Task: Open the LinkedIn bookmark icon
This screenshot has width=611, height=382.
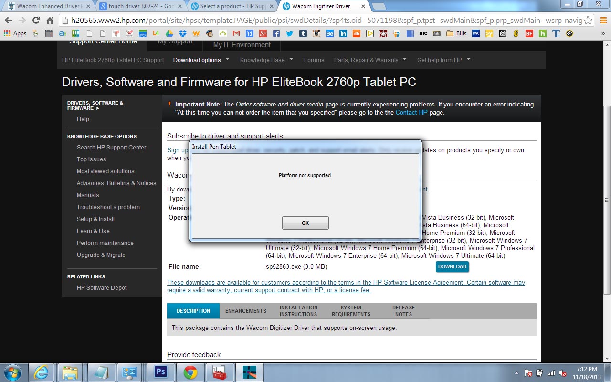Action: 343,33
